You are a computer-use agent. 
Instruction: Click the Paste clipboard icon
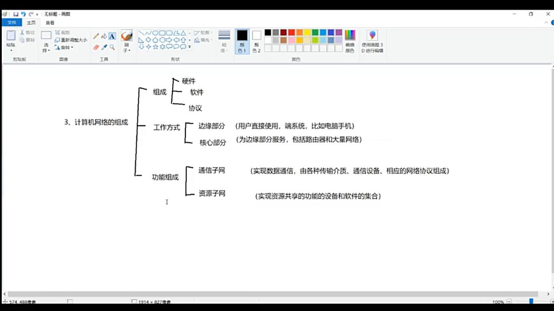pyautogui.click(x=11, y=36)
